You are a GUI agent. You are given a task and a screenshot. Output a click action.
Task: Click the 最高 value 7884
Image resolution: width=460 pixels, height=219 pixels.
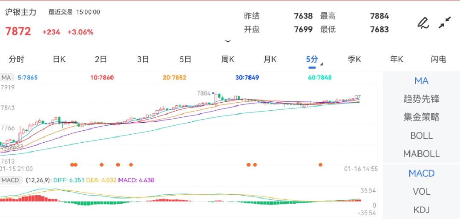pyautogui.click(x=379, y=16)
